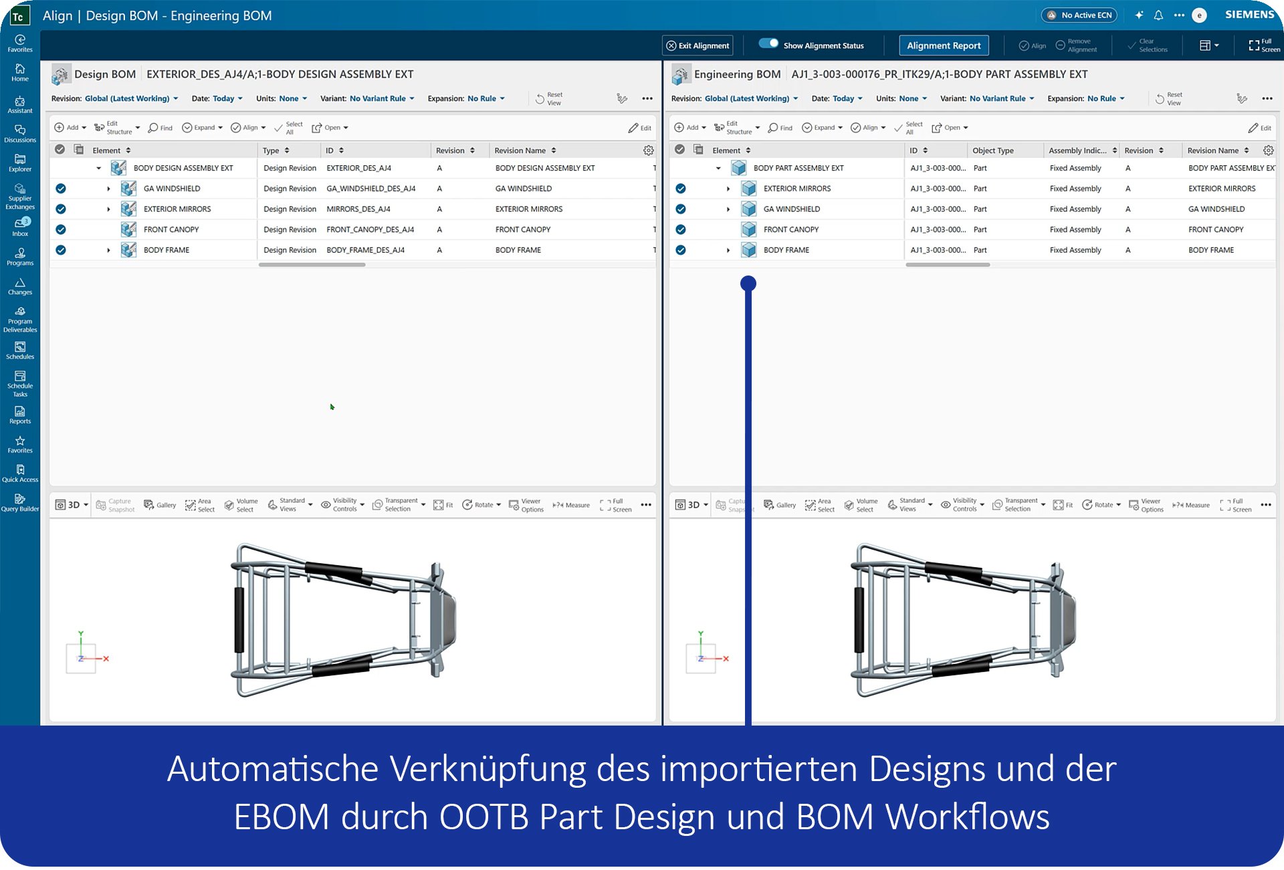Toggle check on Engineering BOM BODY FRAME row
This screenshot has width=1284, height=870.
681,250
